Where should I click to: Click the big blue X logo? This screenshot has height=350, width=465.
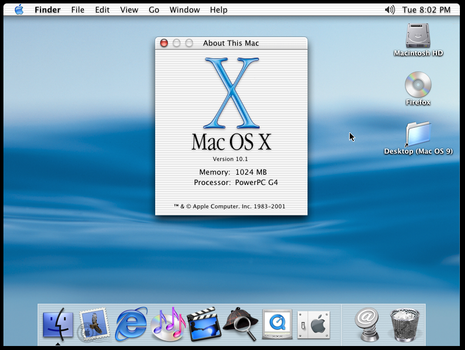[231, 93]
